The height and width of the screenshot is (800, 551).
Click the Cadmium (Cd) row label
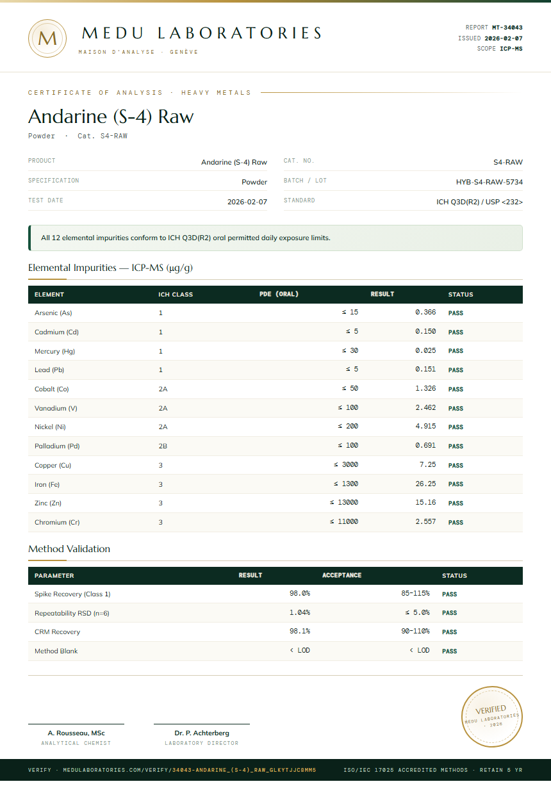pyautogui.click(x=57, y=332)
